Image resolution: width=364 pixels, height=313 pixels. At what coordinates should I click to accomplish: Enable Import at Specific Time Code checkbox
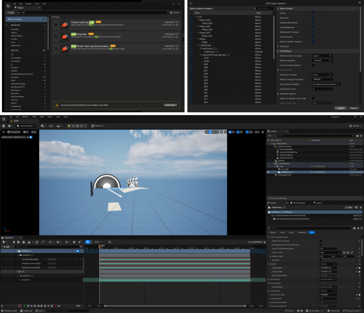(x=313, y=98)
